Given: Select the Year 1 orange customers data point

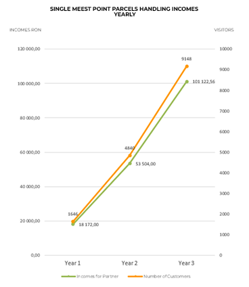Looking at the screenshot, I should point(73,221).
